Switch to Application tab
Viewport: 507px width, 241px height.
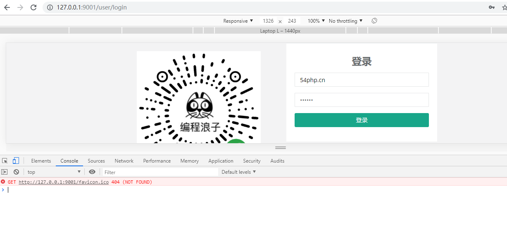[x=221, y=161]
